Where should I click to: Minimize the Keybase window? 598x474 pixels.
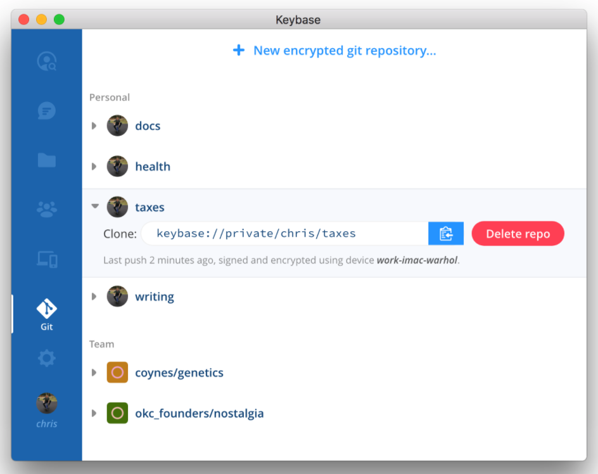pos(41,19)
